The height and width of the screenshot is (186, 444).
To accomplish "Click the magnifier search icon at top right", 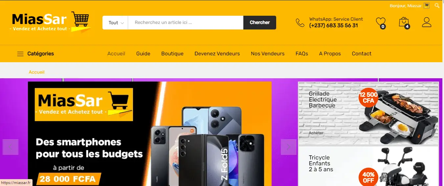I will [437, 6].
